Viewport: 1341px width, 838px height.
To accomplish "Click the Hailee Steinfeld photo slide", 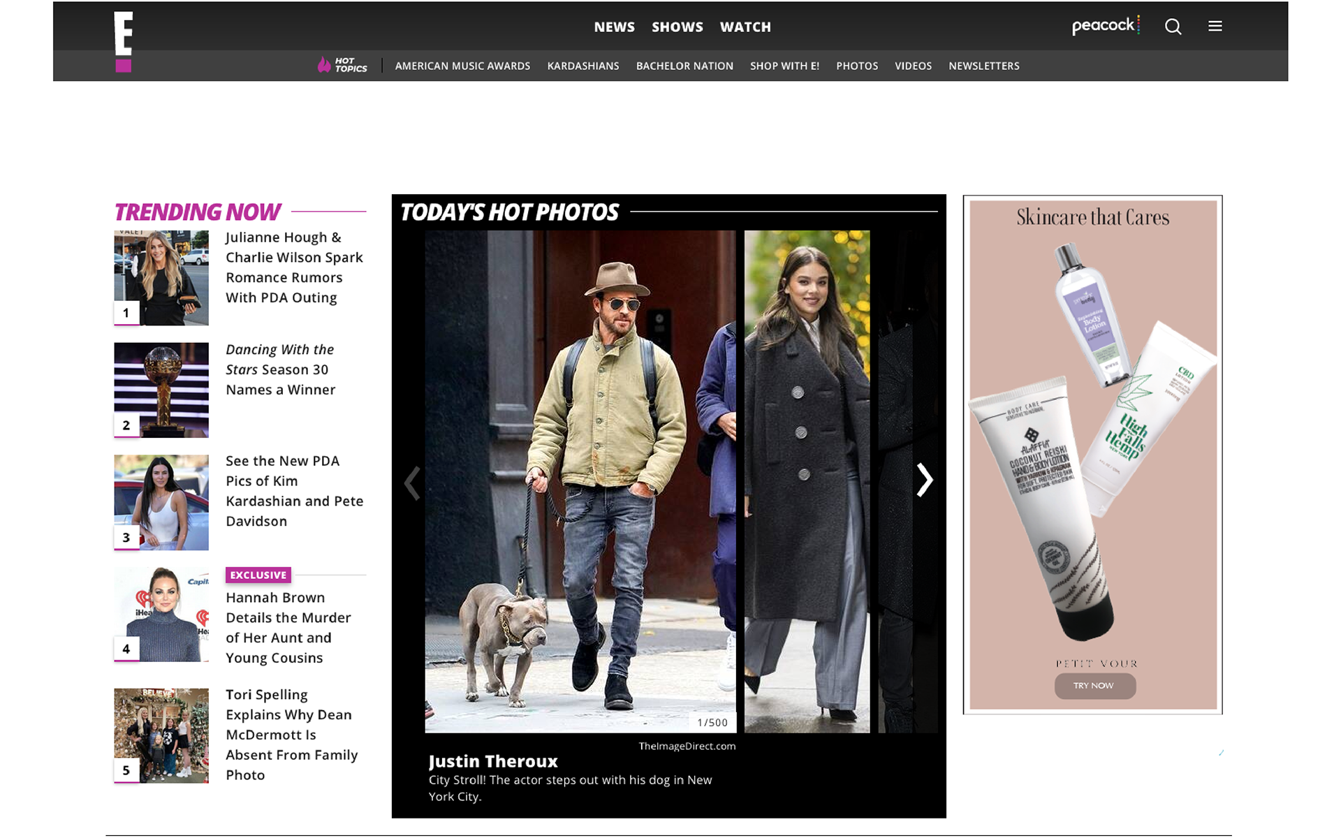I will pos(807,481).
